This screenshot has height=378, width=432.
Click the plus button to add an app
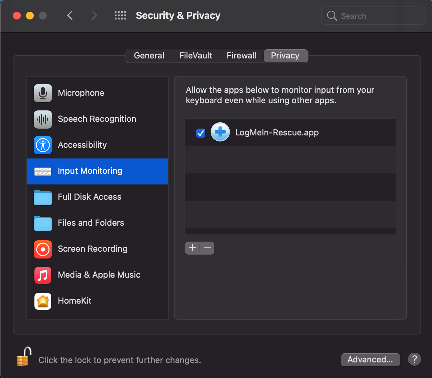coord(192,248)
